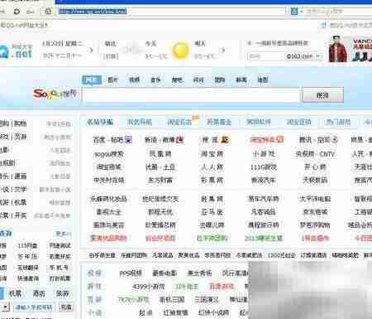Open the 央视网·CNTV link

click(x=315, y=154)
